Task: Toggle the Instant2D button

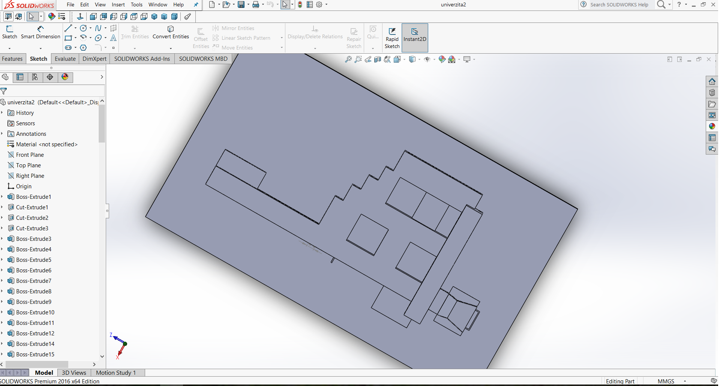Action: (415, 38)
